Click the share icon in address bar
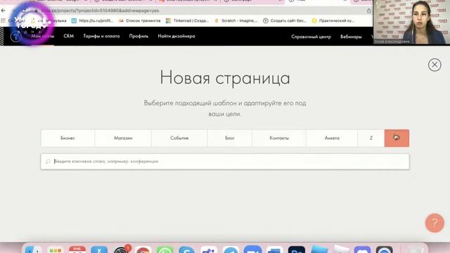The width and height of the screenshot is (450, 253). pyautogui.click(x=368, y=11)
